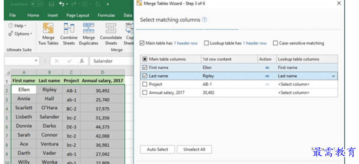The height and width of the screenshot is (164, 359).
Task: Click the Undo arrow in title bar
Action: tap(61, 4)
